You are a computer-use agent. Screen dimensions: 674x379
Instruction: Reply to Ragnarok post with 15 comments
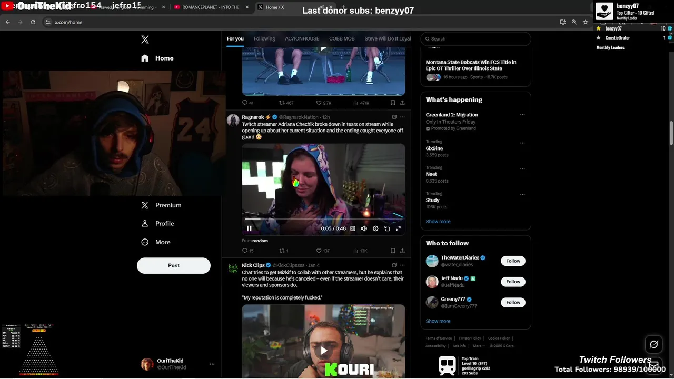click(247, 251)
